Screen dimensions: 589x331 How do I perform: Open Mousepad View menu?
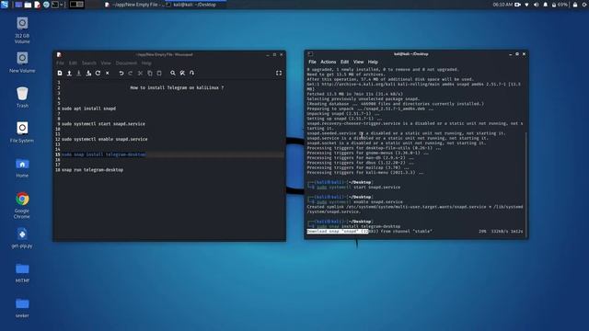(106, 63)
